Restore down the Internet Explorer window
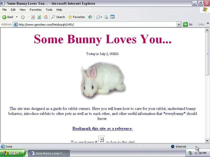210x157 pixels. [x=201, y=3]
